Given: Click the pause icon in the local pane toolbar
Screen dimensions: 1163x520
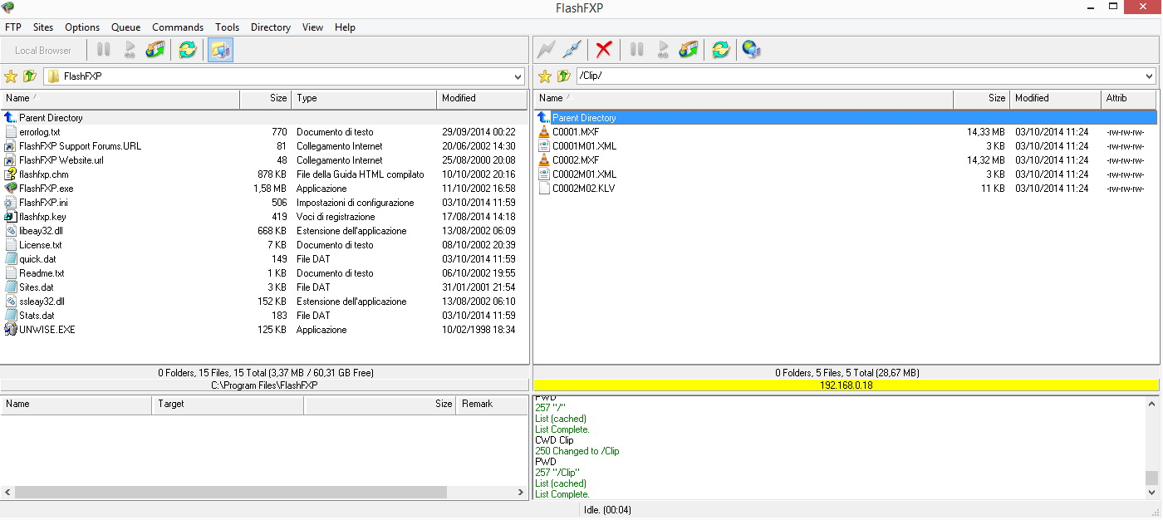Looking at the screenshot, I should (x=104, y=50).
